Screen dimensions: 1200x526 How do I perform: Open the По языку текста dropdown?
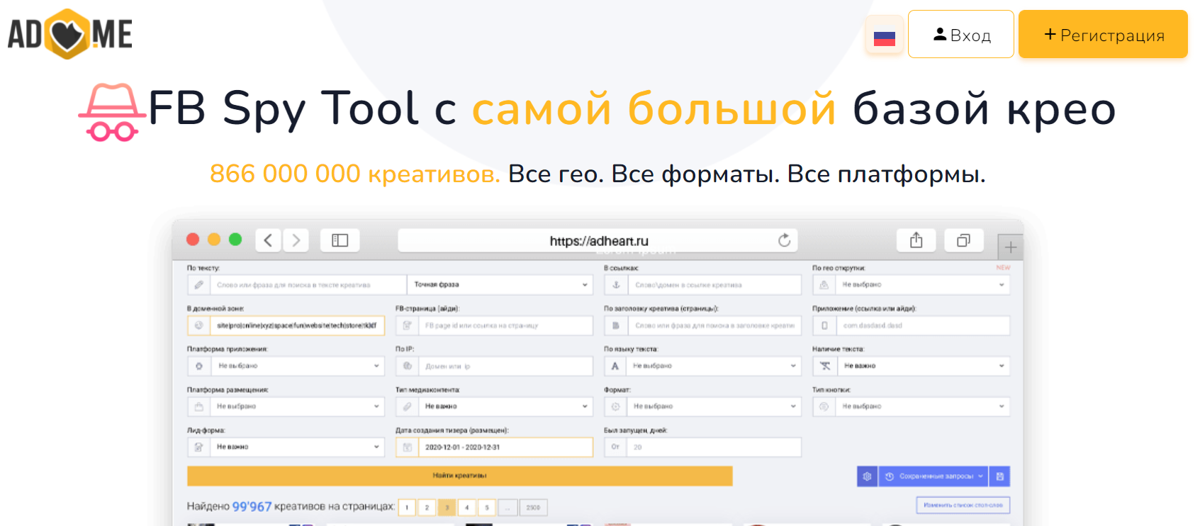(x=714, y=366)
